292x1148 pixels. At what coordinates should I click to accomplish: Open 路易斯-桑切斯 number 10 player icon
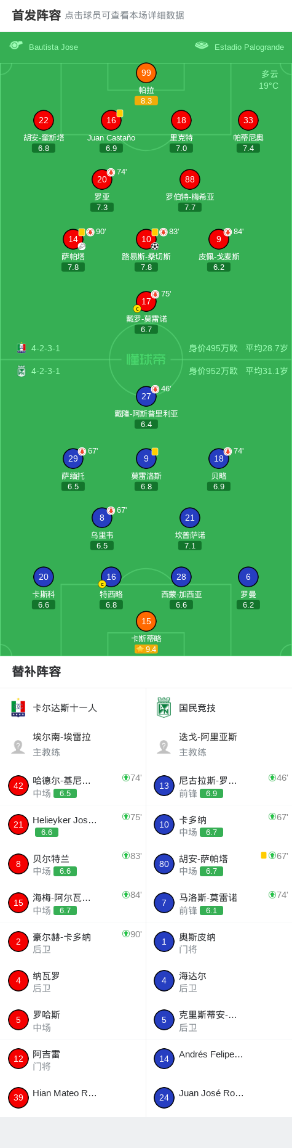tap(146, 239)
